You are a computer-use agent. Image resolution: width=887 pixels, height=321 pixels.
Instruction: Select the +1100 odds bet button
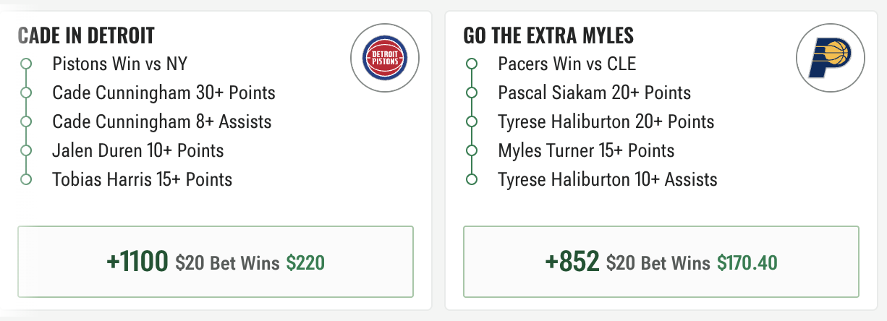tap(216, 262)
